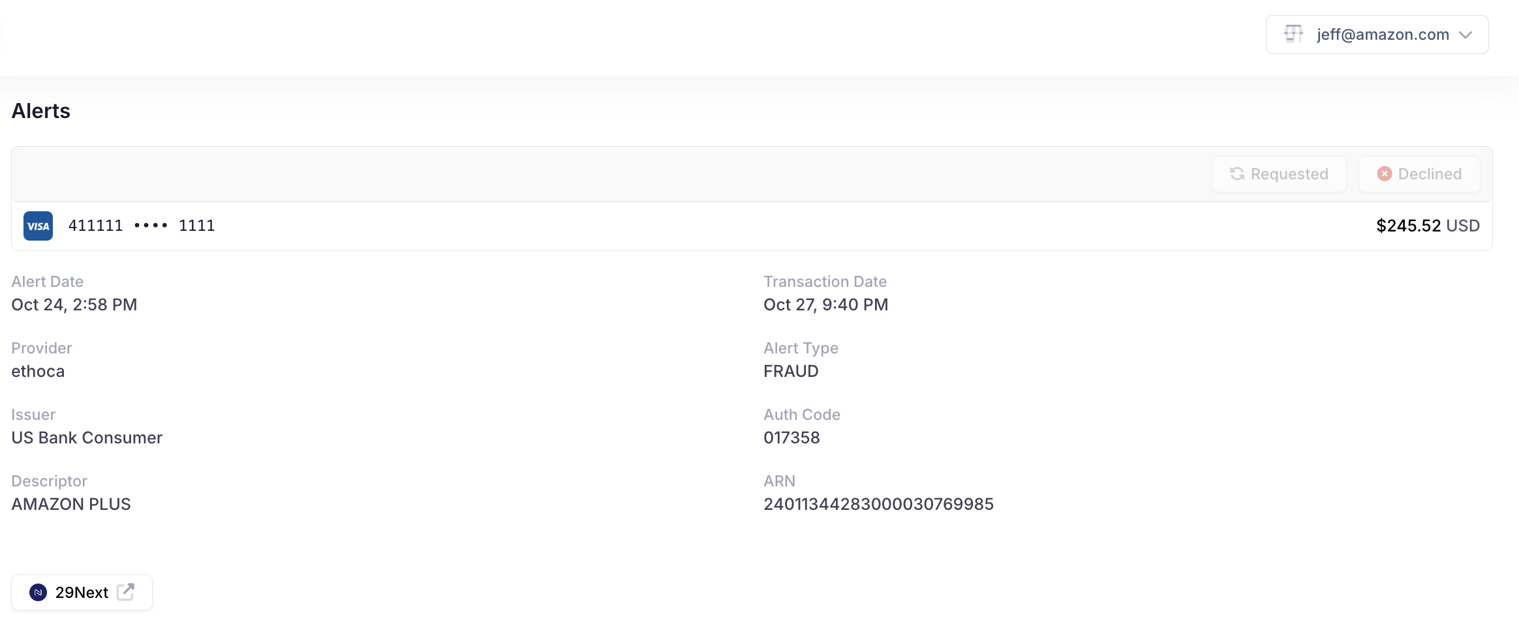Click the Oct 24 alert date value

coord(74,305)
